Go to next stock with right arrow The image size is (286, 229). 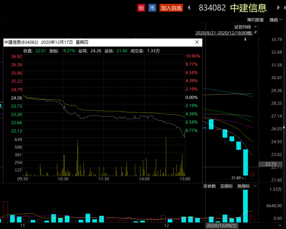(278, 8)
